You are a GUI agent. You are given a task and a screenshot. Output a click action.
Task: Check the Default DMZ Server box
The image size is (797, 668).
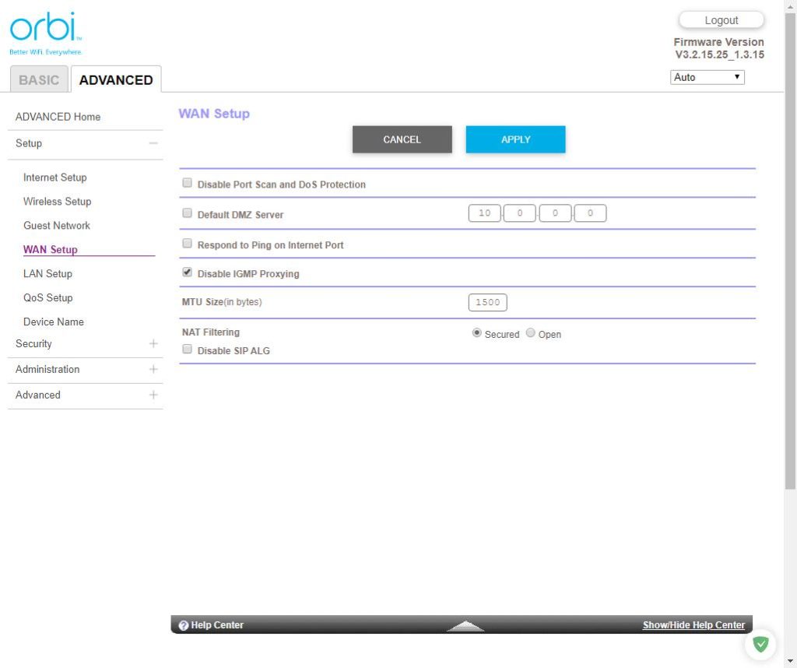187,213
